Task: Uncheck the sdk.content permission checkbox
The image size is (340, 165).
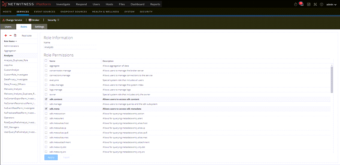Action: tap(46, 99)
